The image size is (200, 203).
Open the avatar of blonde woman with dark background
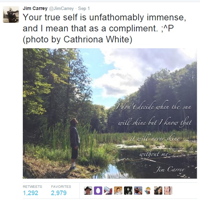pos(158,191)
